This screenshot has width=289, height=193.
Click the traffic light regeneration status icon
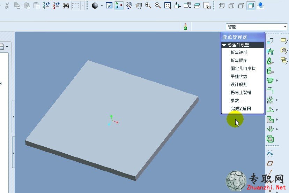point(186,27)
